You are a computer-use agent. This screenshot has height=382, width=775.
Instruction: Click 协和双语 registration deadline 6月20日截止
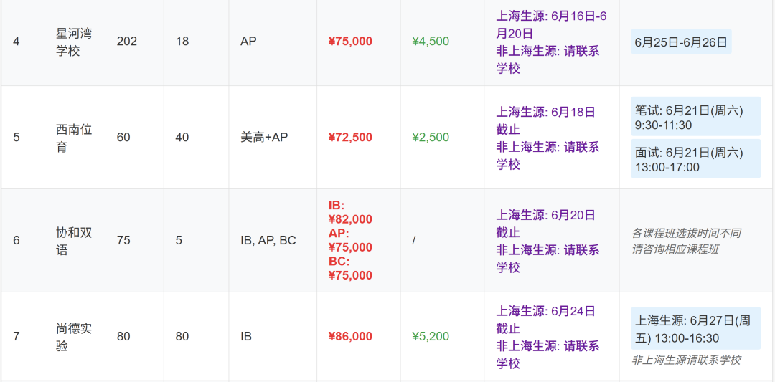pos(545,223)
